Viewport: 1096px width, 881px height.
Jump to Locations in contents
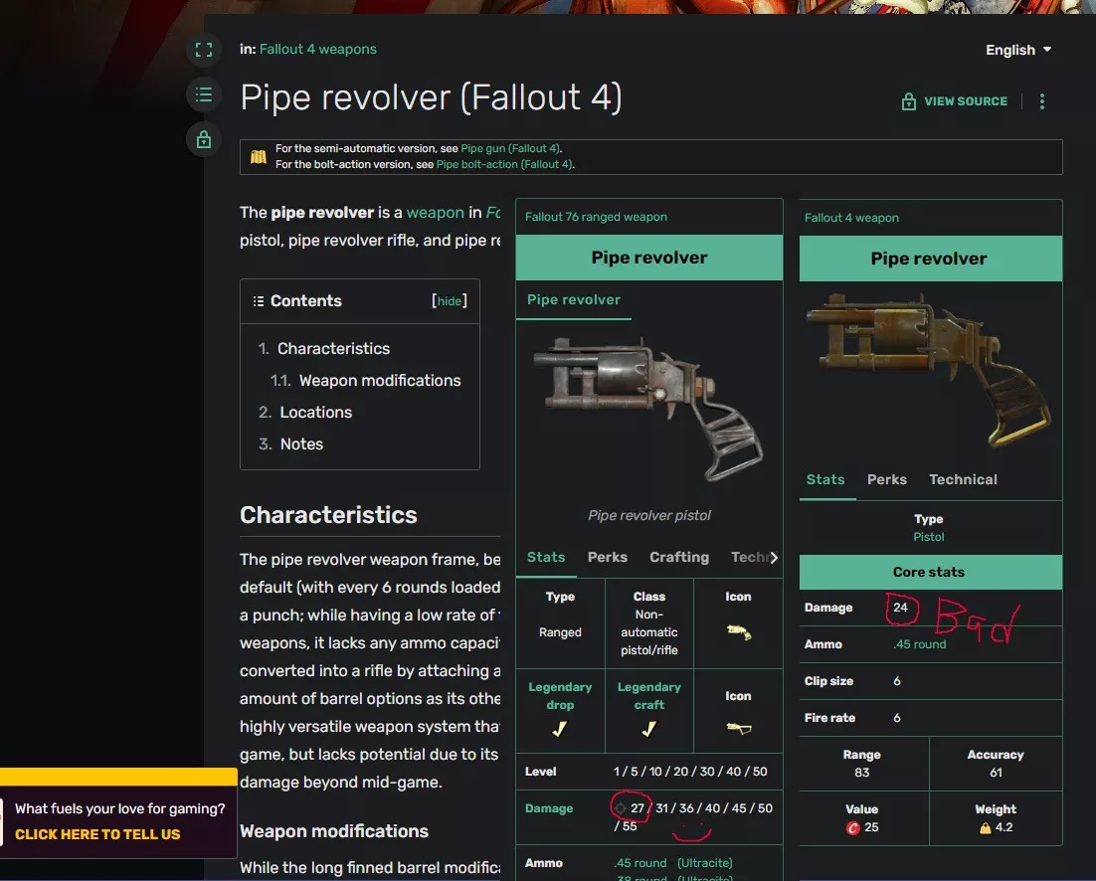coord(316,413)
